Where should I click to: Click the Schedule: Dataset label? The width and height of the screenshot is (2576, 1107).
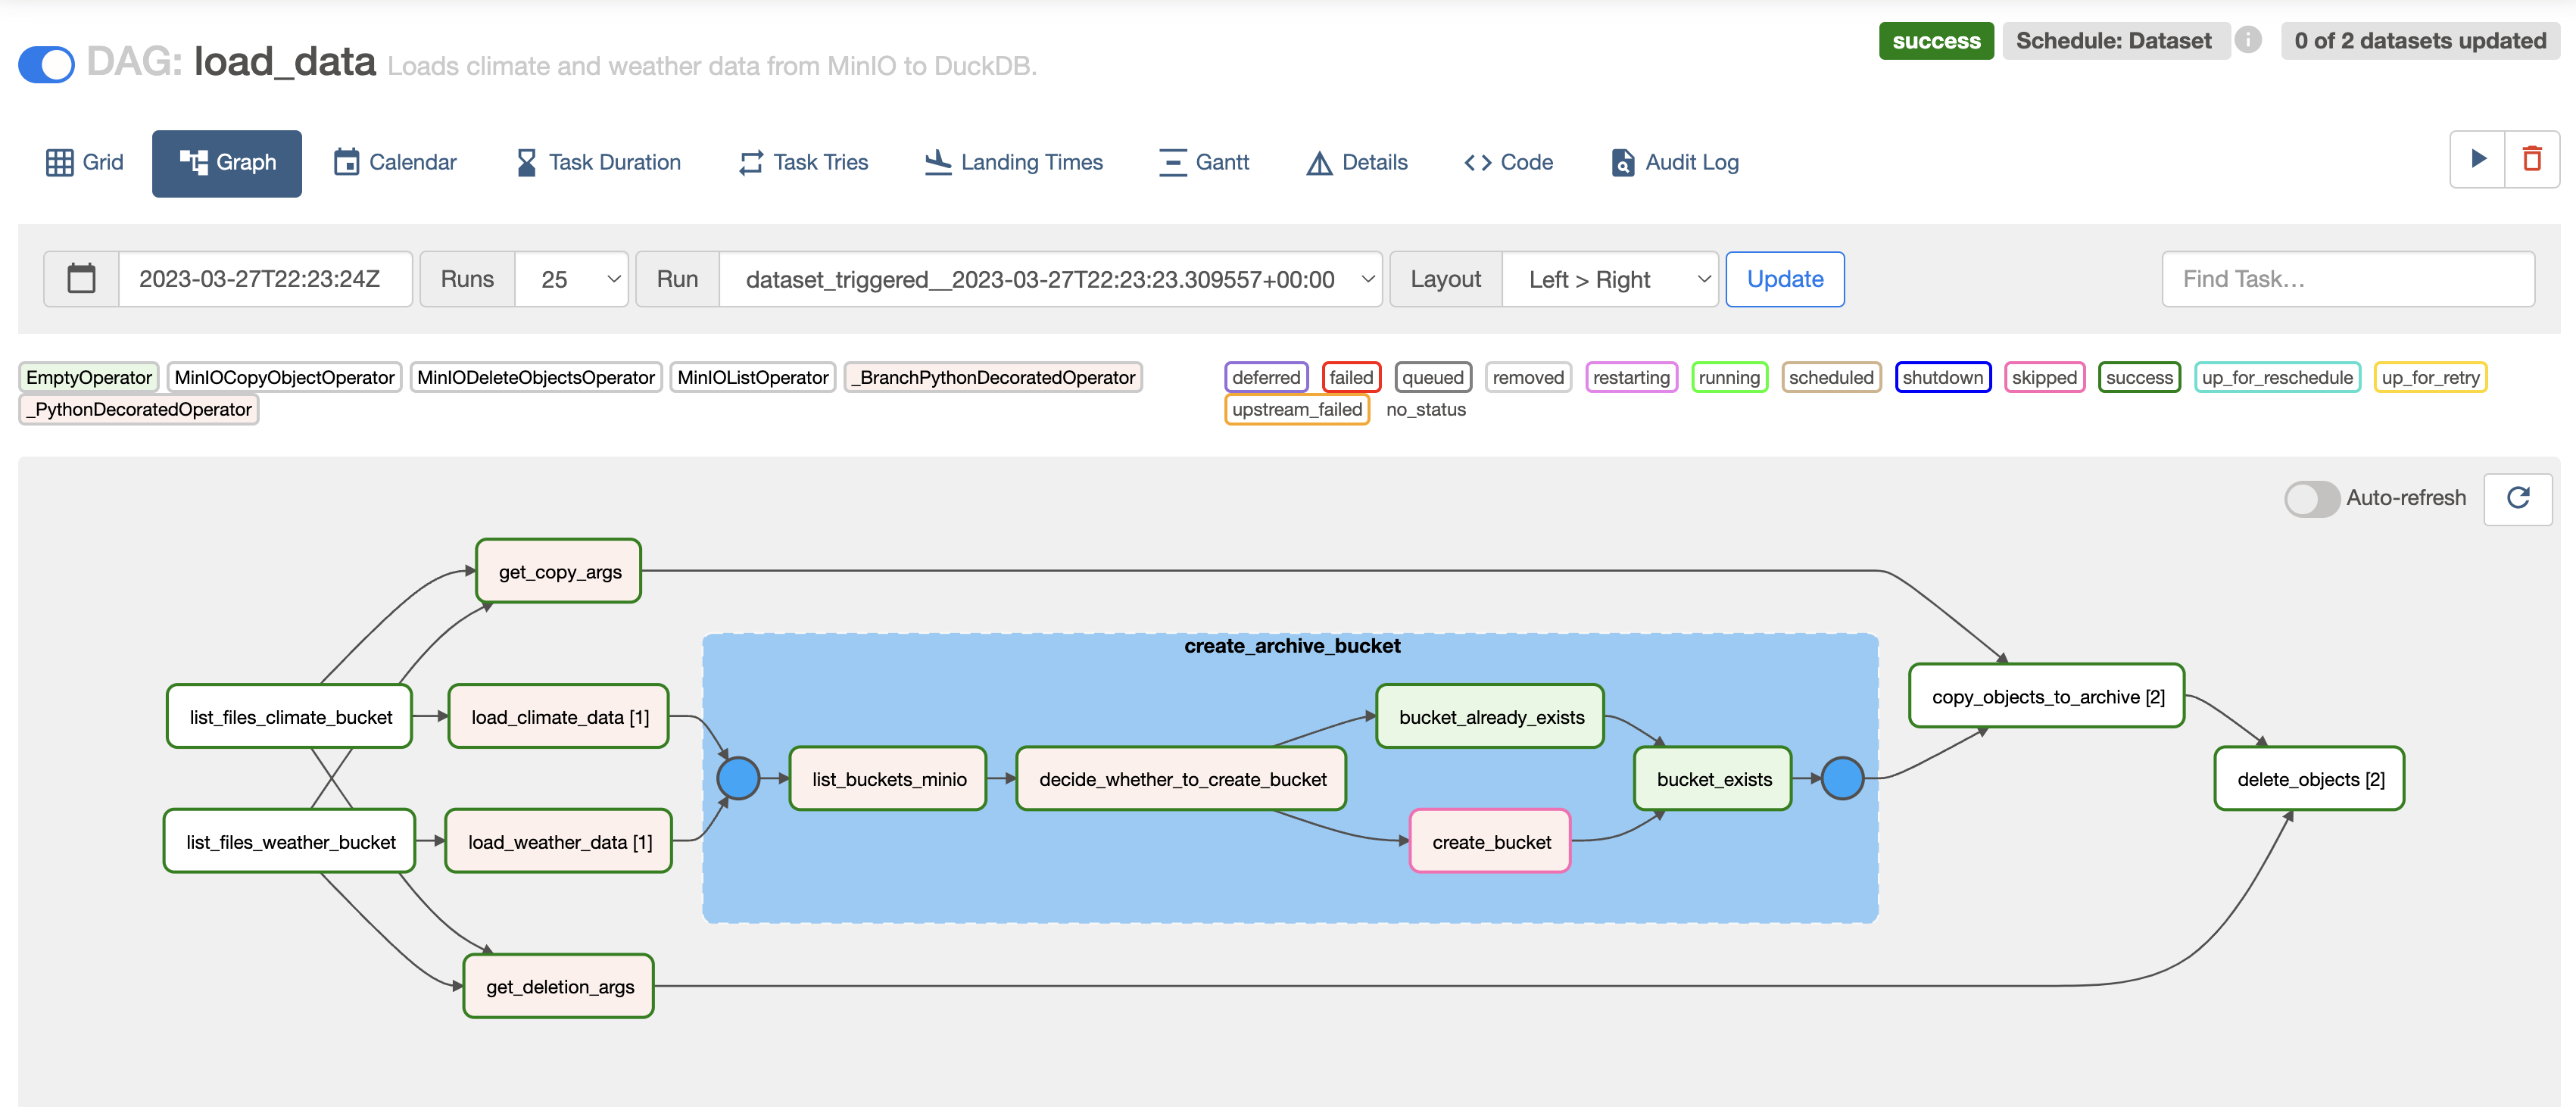2113,41
